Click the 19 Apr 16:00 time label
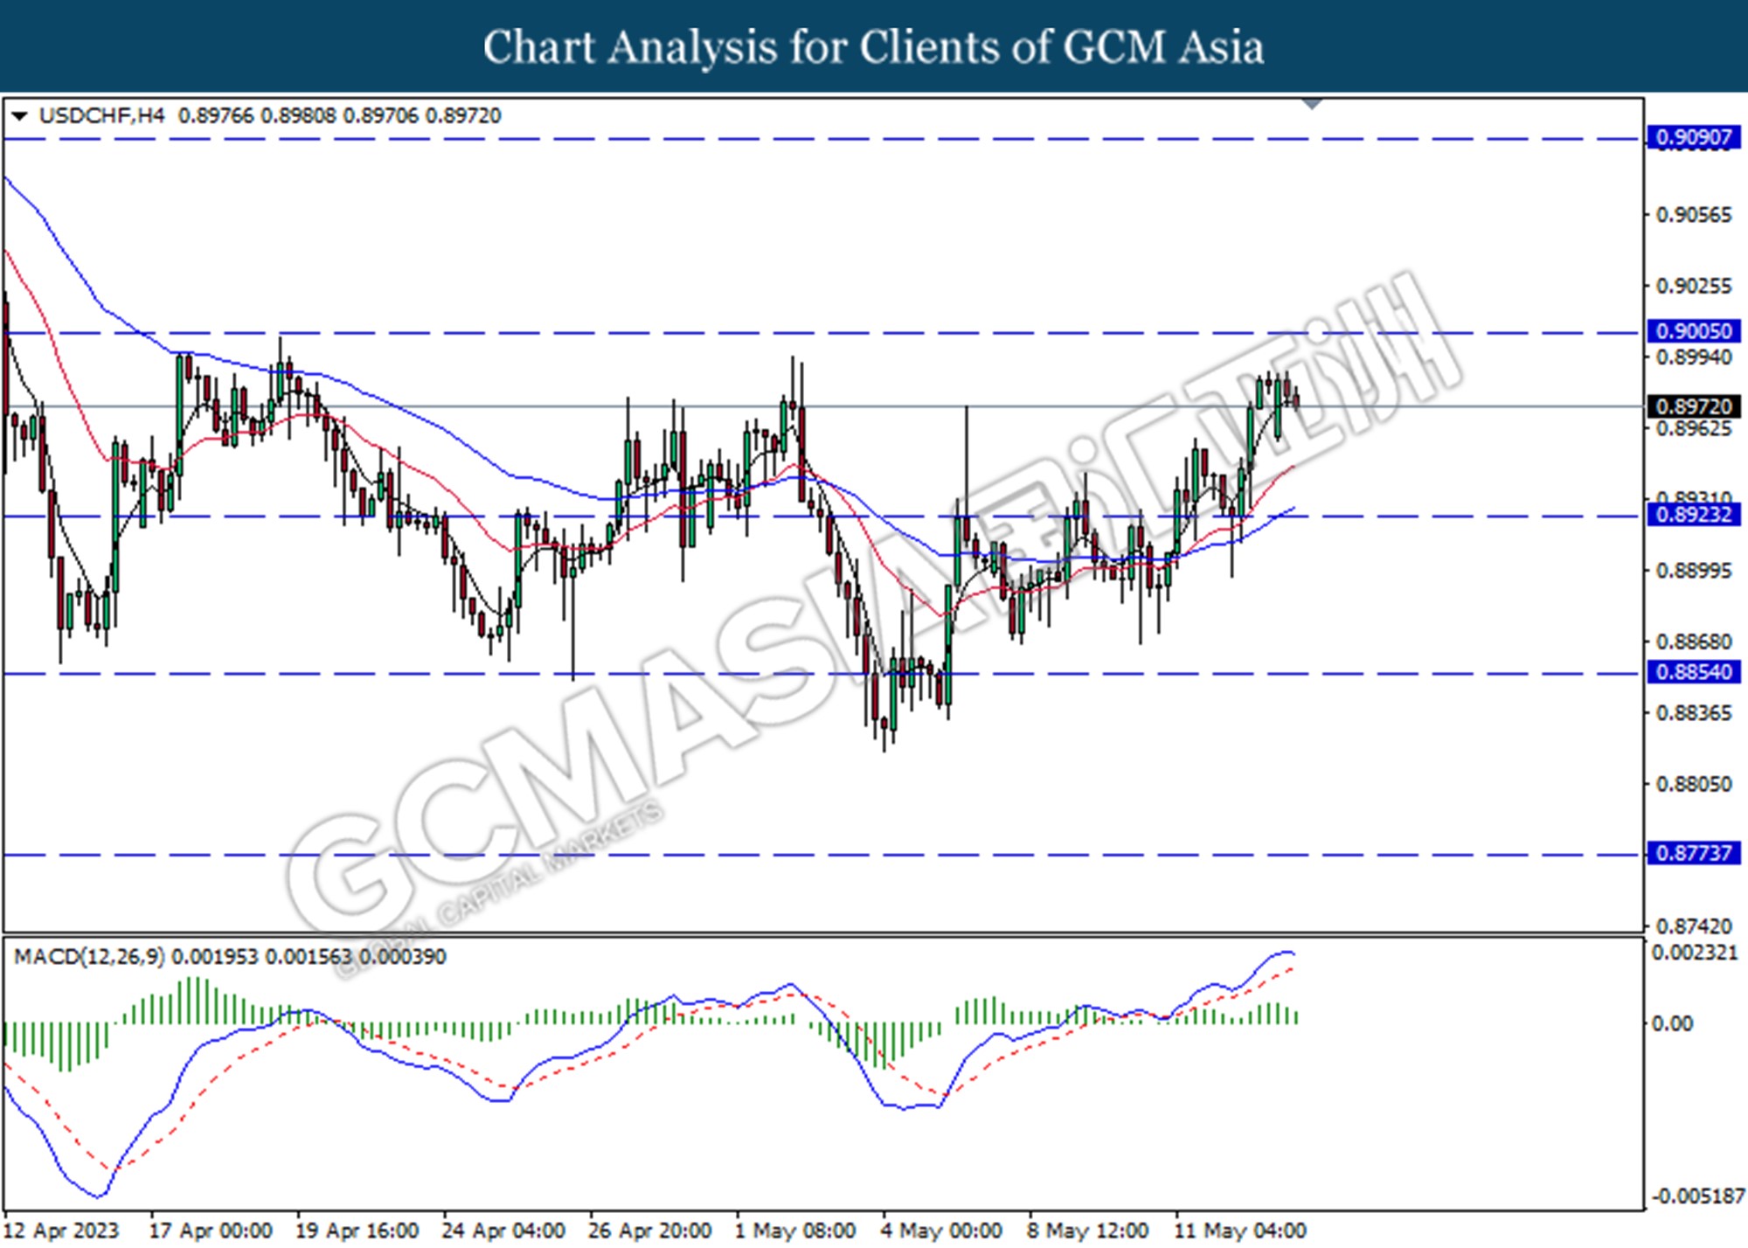 pos(357,1231)
